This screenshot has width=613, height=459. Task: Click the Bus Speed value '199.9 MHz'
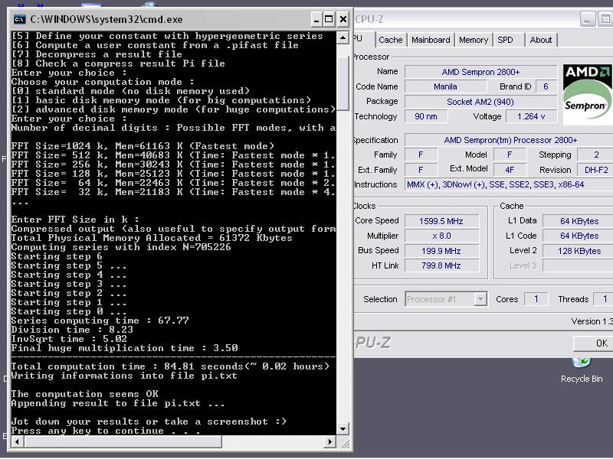pyautogui.click(x=442, y=251)
